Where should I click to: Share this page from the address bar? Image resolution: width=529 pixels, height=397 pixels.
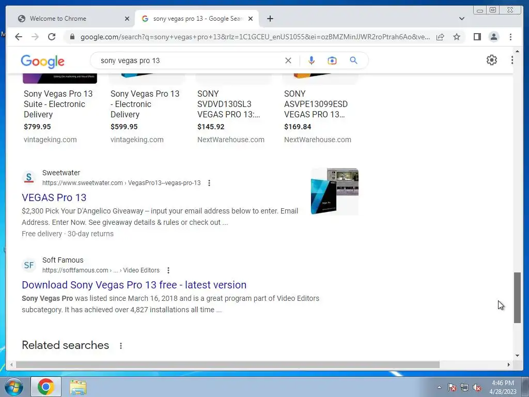[x=440, y=37]
